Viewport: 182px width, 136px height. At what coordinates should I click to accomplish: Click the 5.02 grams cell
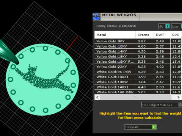(145, 92)
